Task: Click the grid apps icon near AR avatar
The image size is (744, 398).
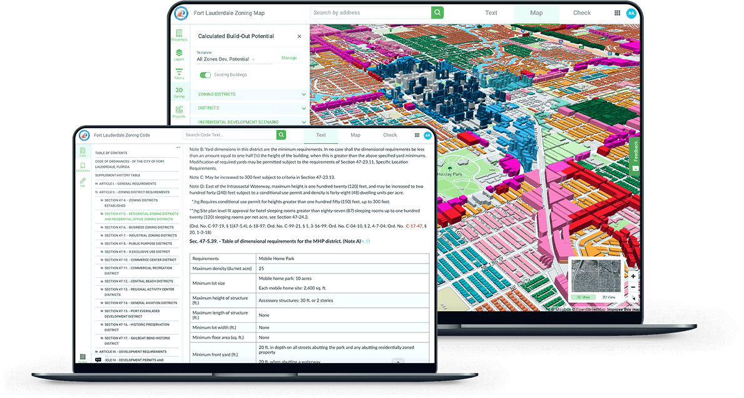Action: pos(616,13)
